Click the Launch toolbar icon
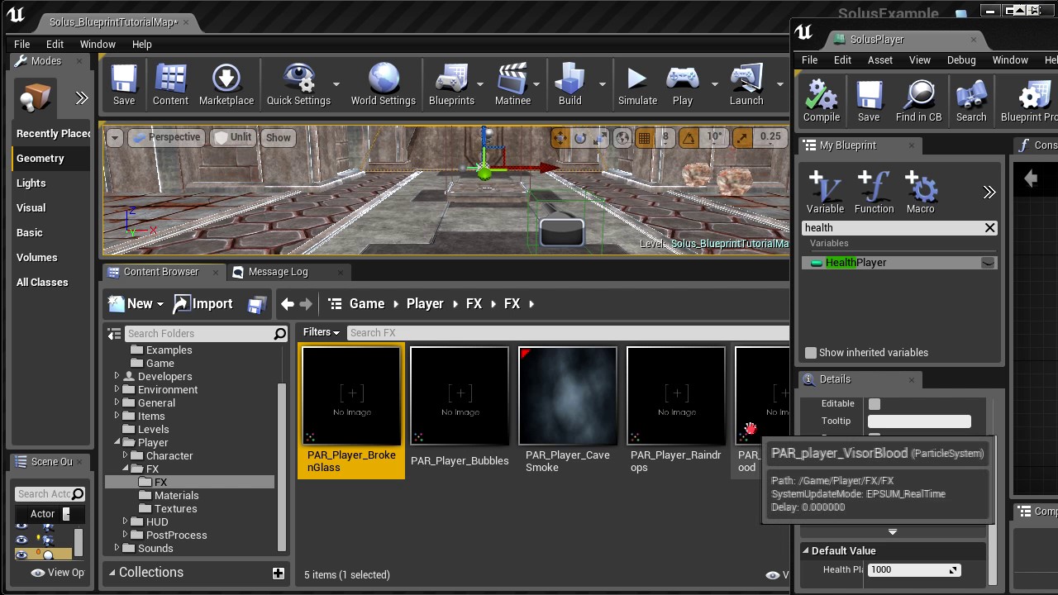Viewport: 1058px width, 595px height. coord(746,84)
